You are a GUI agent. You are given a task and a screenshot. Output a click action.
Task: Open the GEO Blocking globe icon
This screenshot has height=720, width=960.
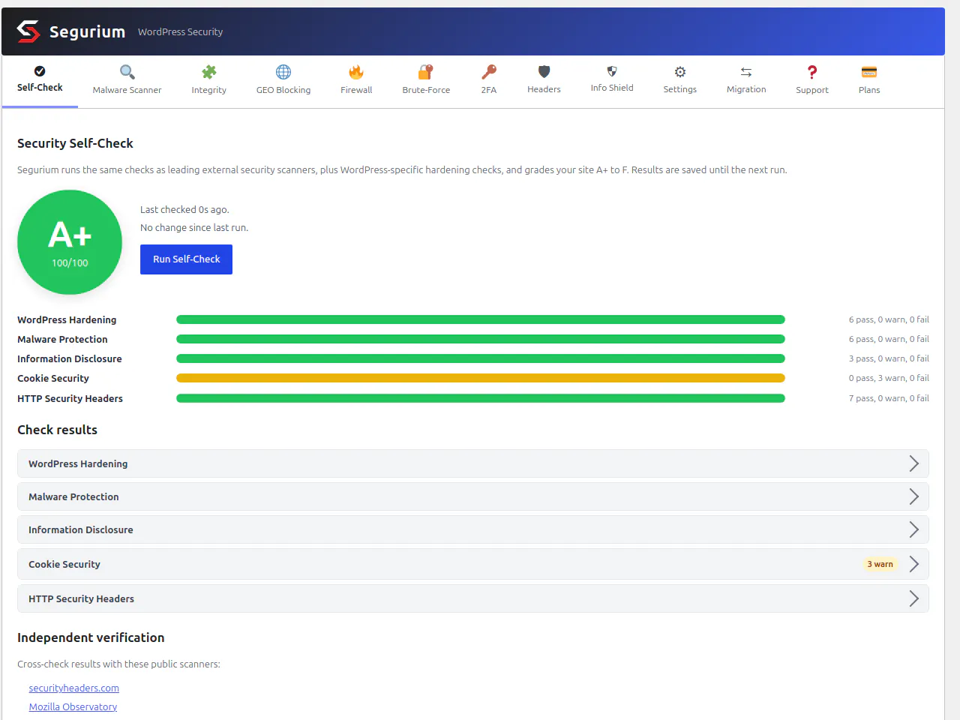pos(283,72)
